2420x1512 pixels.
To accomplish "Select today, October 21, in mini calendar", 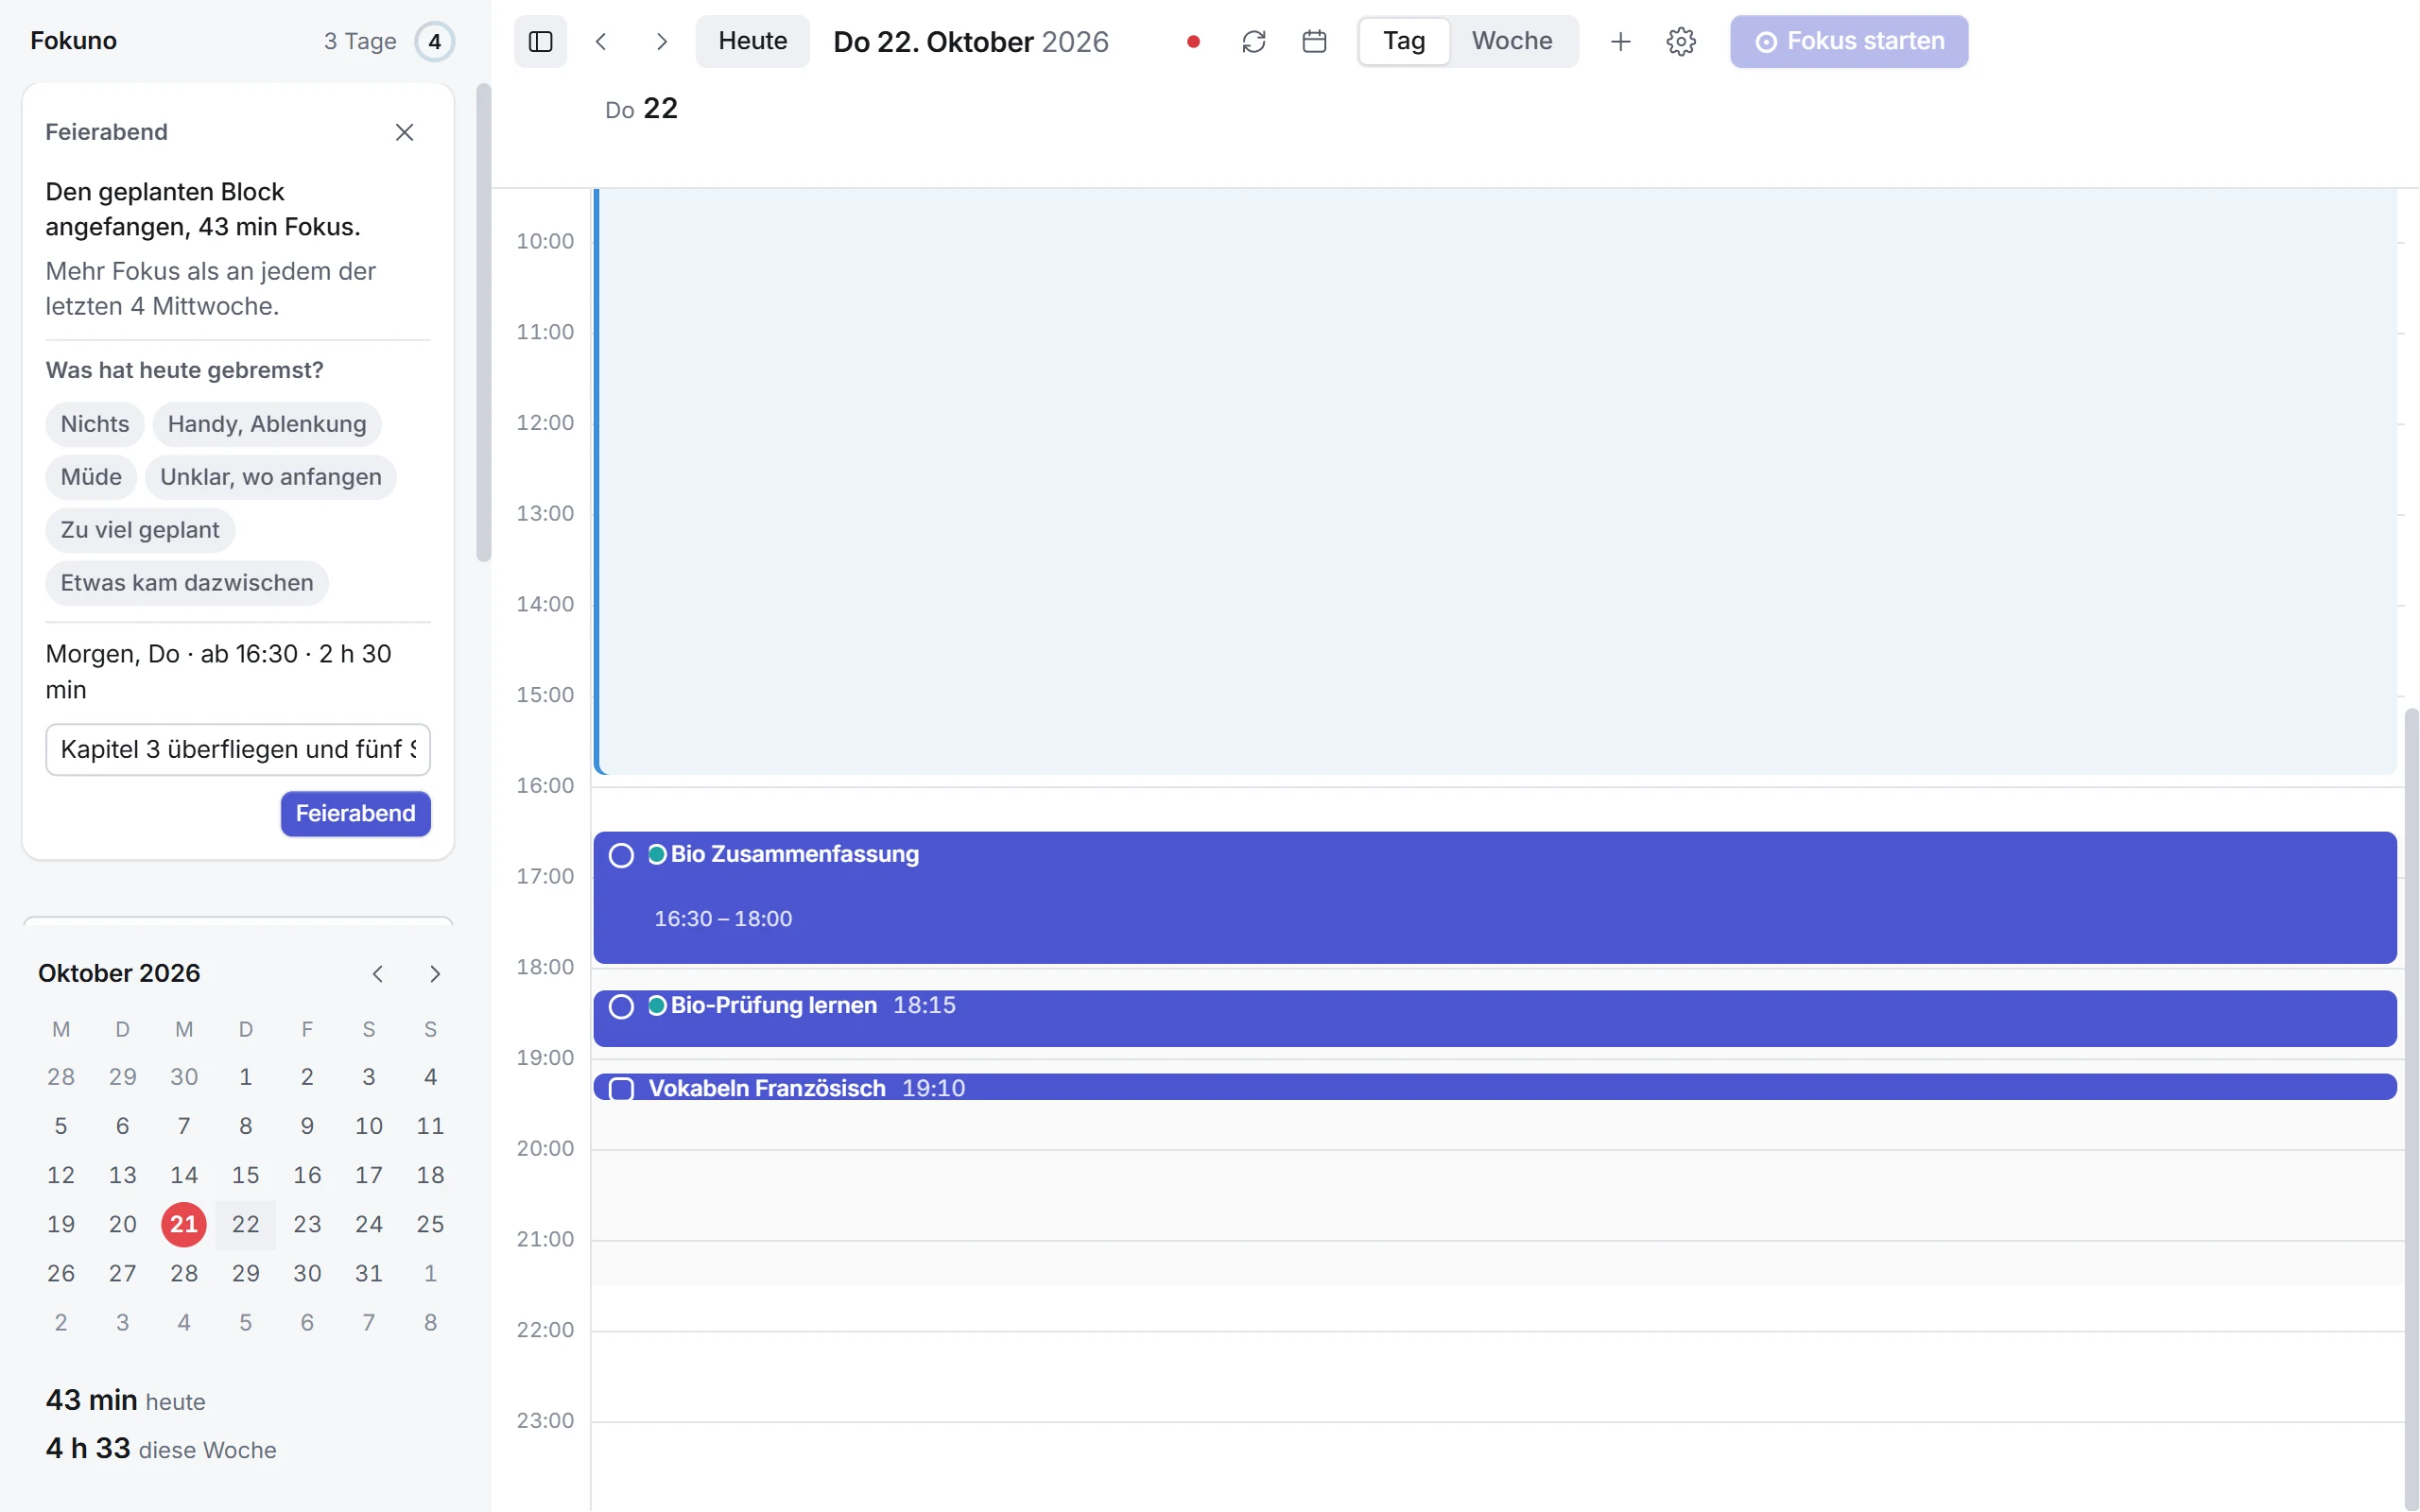I will 184,1224.
